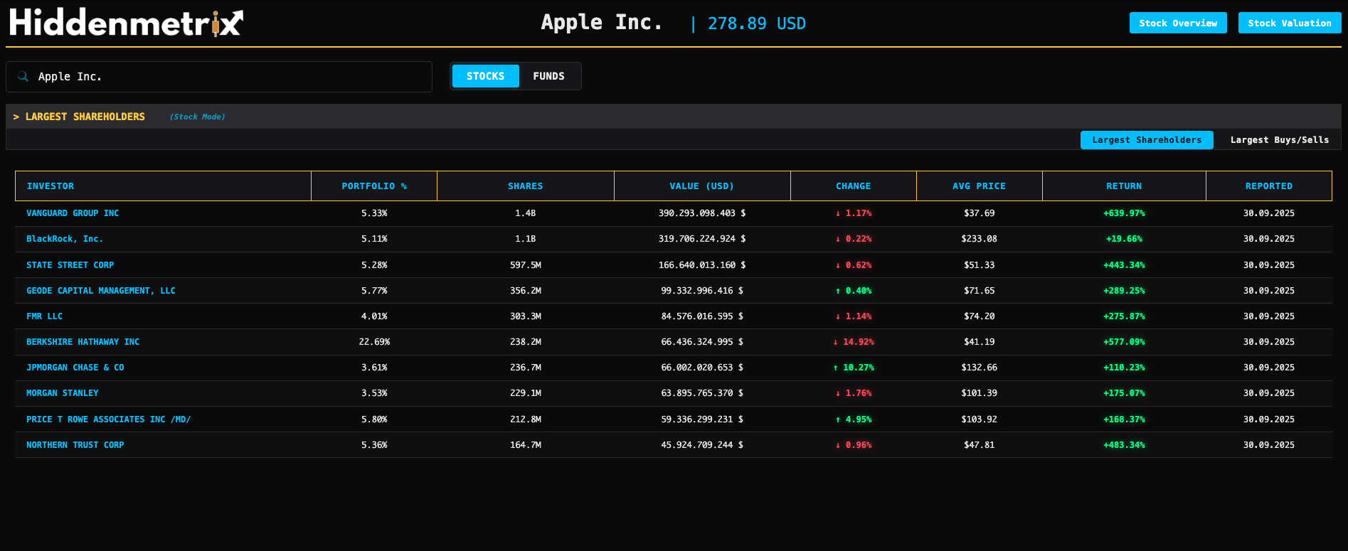Screen dimensions: 1348x551
Task: Open the Vanguard Group Inc investor link
Action: pos(73,213)
